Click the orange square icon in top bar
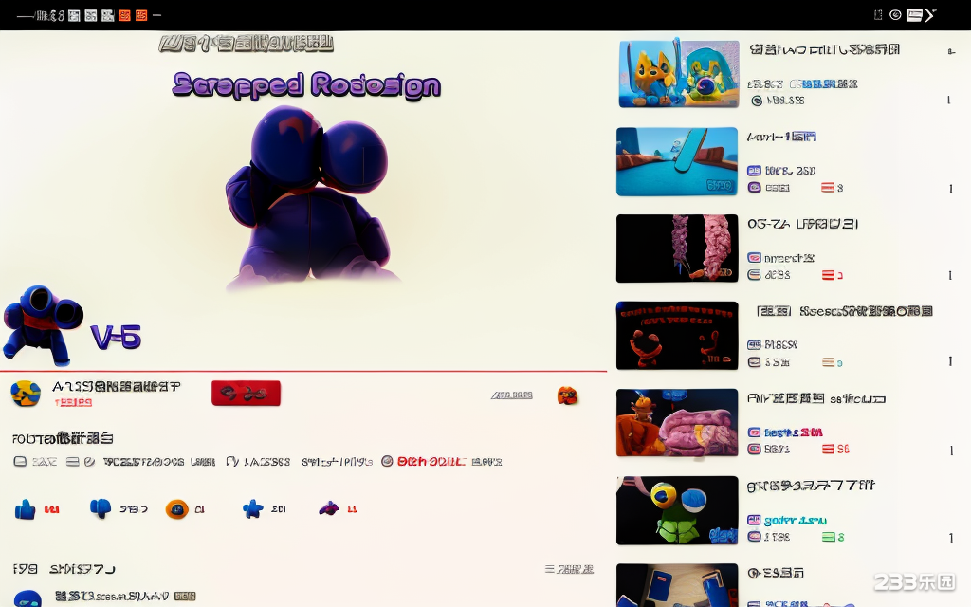Viewport: 971px width, 607px height. 141,15
